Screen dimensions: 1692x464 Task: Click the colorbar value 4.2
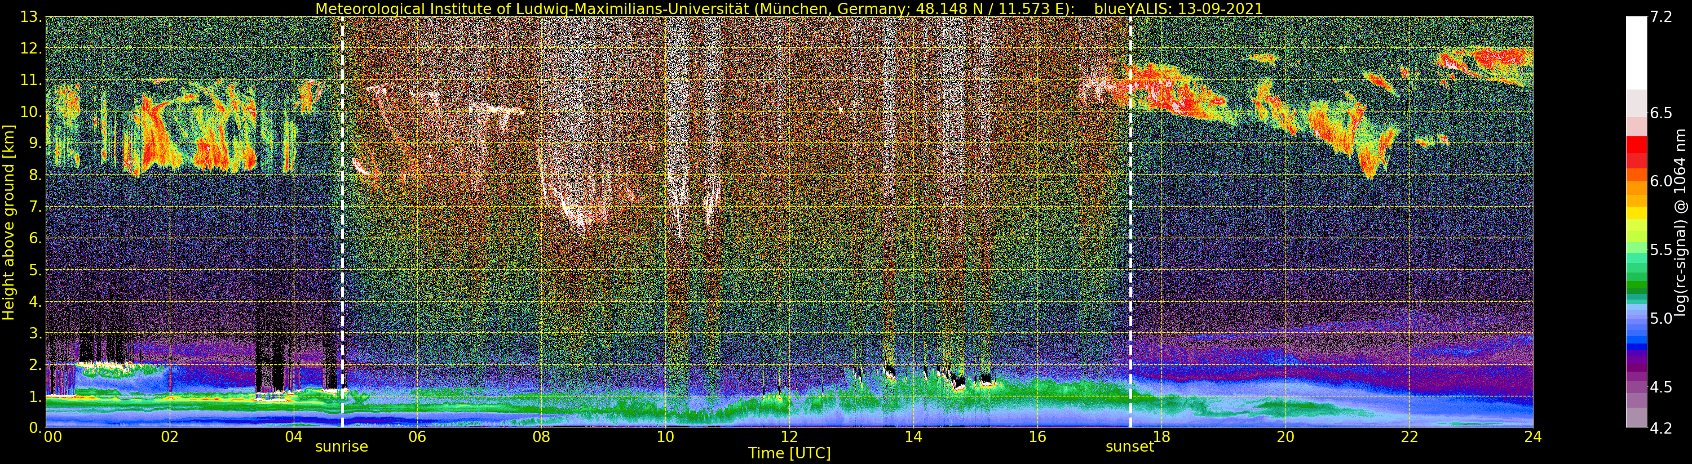1661,428
